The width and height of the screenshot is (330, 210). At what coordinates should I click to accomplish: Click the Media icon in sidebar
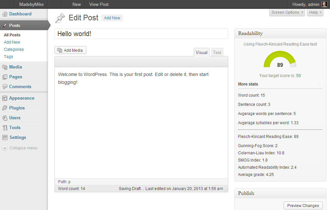5,67
